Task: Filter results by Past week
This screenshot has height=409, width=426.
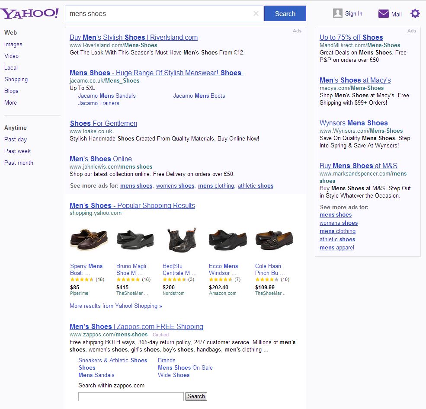Action: coord(18,151)
